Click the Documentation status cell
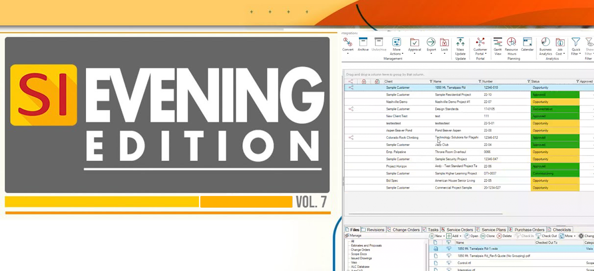This screenshot has width=594, height=271. pyautogui.click(x=555, y=109)
